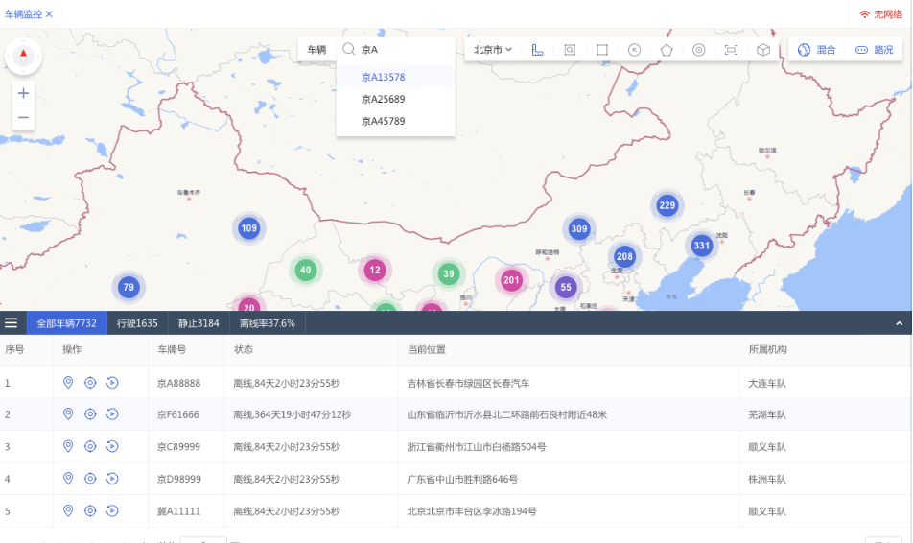Click the compass north indicator
Viewport: 913px width, 543px height.
pos(23,56)
